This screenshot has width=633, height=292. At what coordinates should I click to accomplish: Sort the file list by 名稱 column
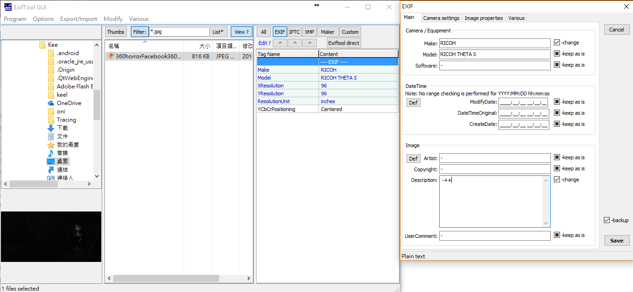144,46
